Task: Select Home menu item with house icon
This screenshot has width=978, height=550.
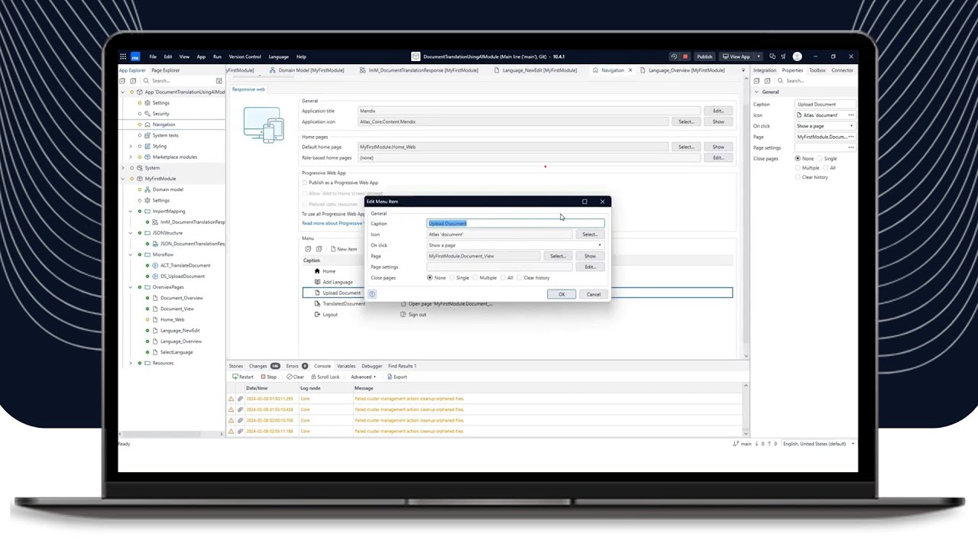Action: pyautogui.click(x=325, y=271)
